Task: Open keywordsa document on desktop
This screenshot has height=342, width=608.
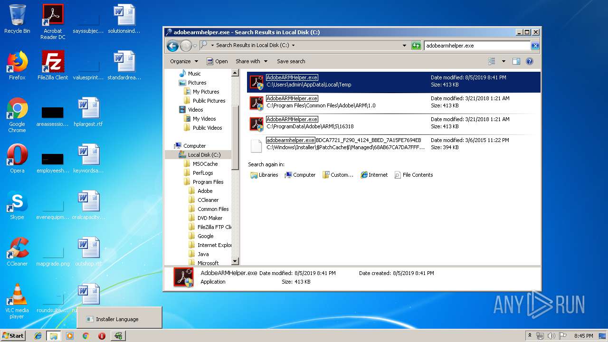Action: pyautogui.click(x=88, y=159)
